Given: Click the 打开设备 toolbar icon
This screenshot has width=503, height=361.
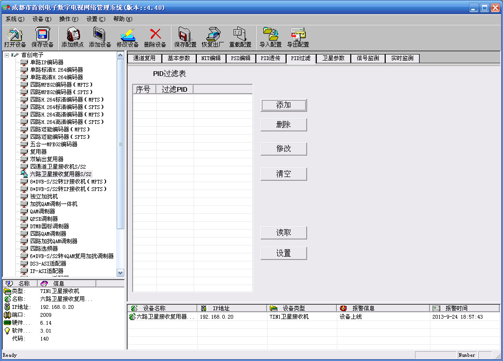Looking at the screenshot, I should 15,34.
